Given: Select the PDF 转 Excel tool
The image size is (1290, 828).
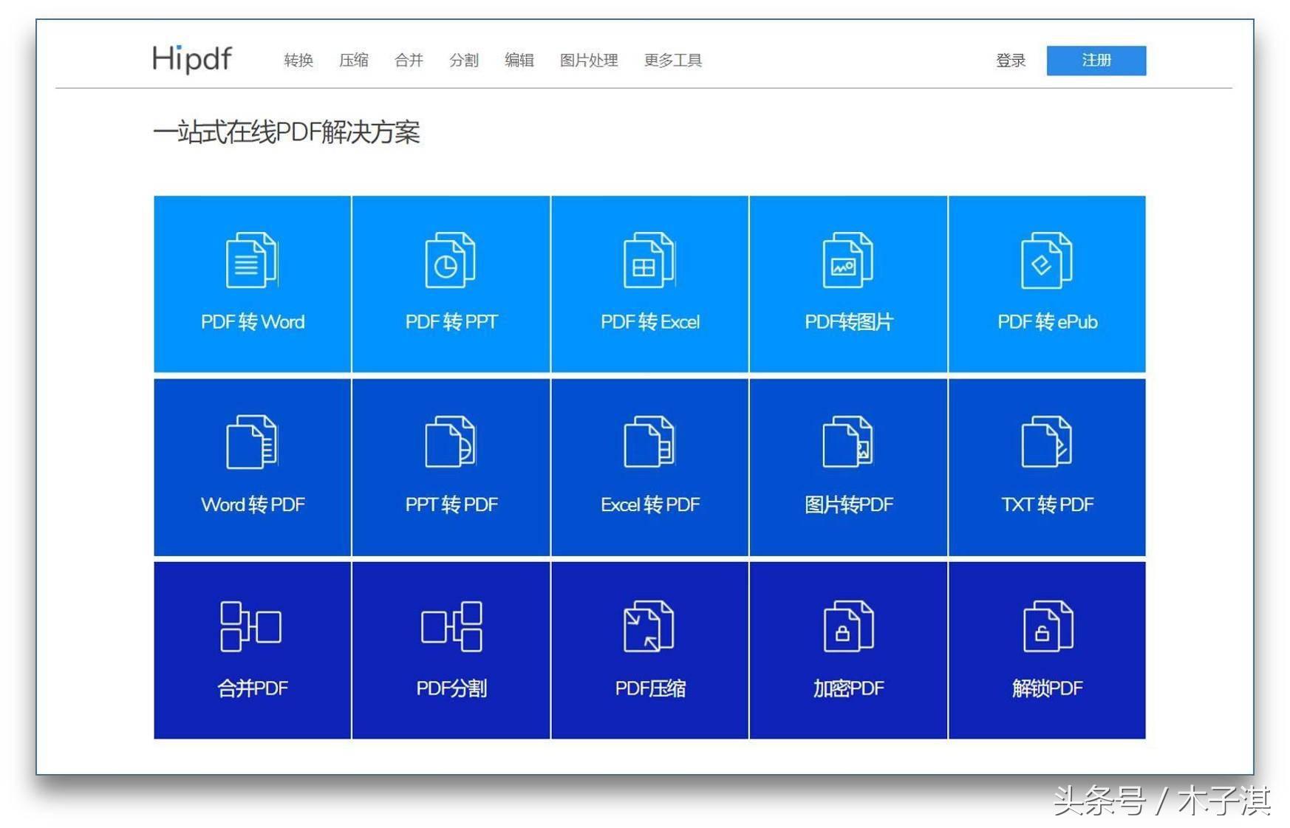Looking at the screenshot, I should (649, 283).
